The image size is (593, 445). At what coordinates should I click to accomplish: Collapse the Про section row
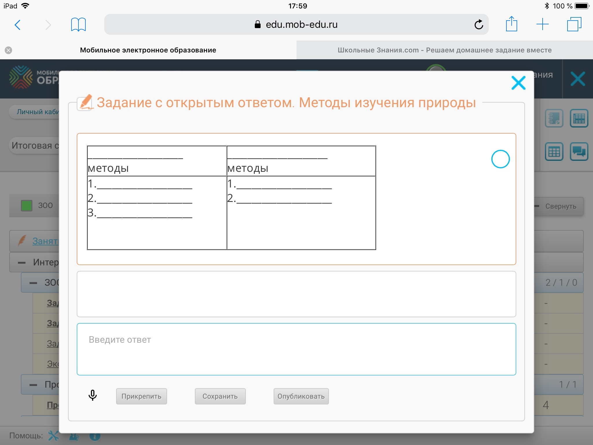pyautogui.click(x=33, y=385)
